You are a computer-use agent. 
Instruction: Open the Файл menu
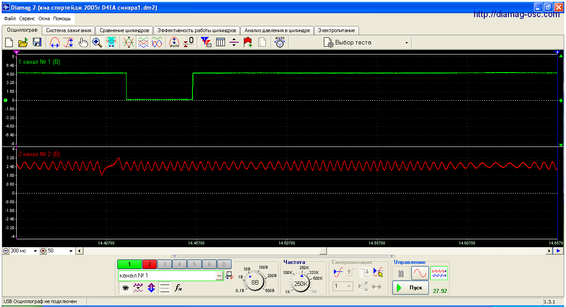click(x=10, y=19)
